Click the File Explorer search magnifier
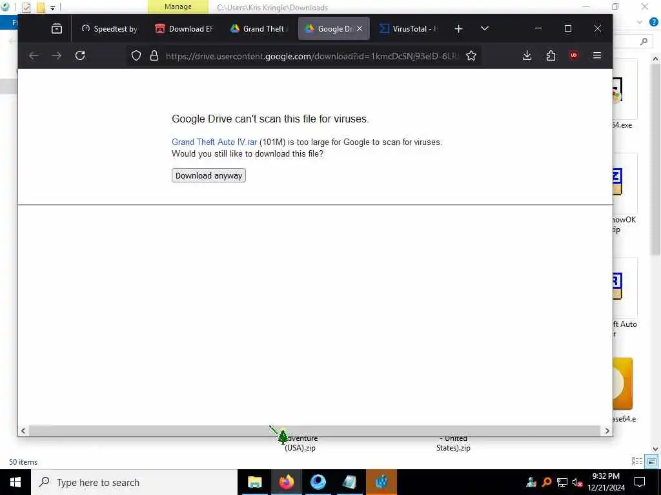The height and width of the screenshot is (495, 661). click(644, 41)
